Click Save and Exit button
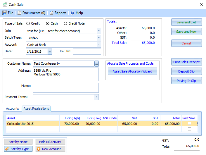 pos(186,22)
